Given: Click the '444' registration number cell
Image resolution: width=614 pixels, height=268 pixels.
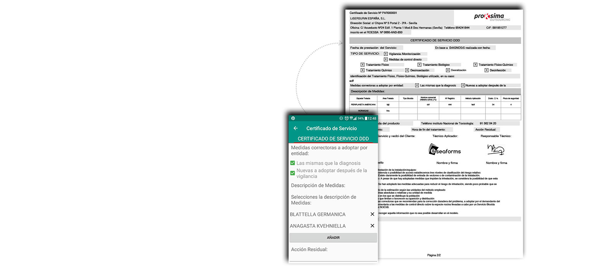Looking at the screenshot, I should tap(450, 105).
